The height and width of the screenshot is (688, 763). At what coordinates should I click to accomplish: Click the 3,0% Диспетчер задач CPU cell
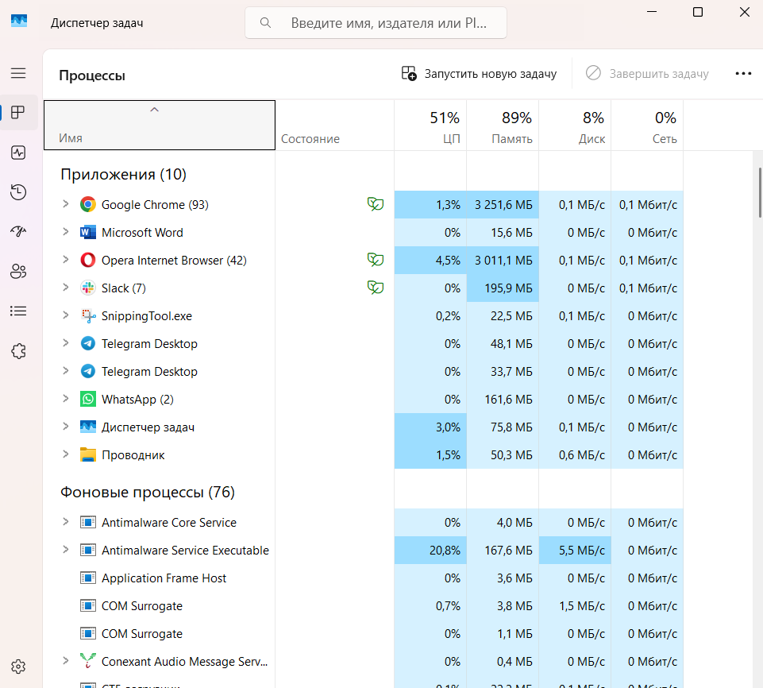coord(430,427)
